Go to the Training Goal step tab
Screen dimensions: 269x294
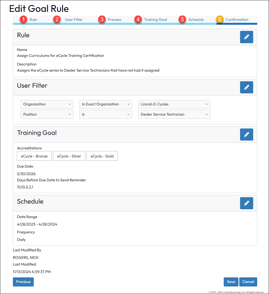coord(155,20)
